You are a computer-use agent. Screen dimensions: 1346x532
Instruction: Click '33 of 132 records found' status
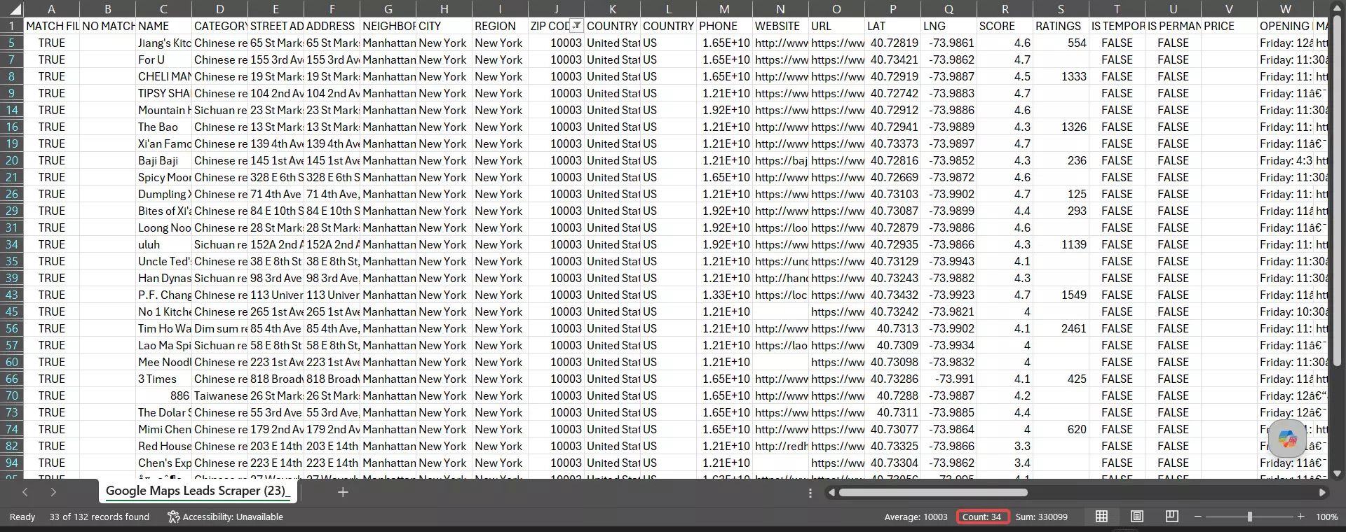click(x=99, y=517)
